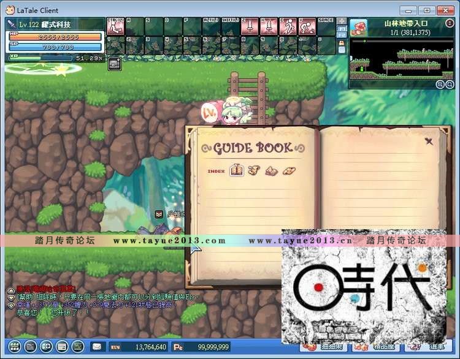Click the XP progress bar at 51.23%

(40, 58)
